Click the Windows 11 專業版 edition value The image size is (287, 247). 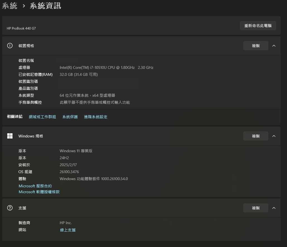[76, 151]
